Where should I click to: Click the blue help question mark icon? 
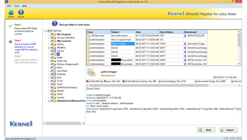55,24
